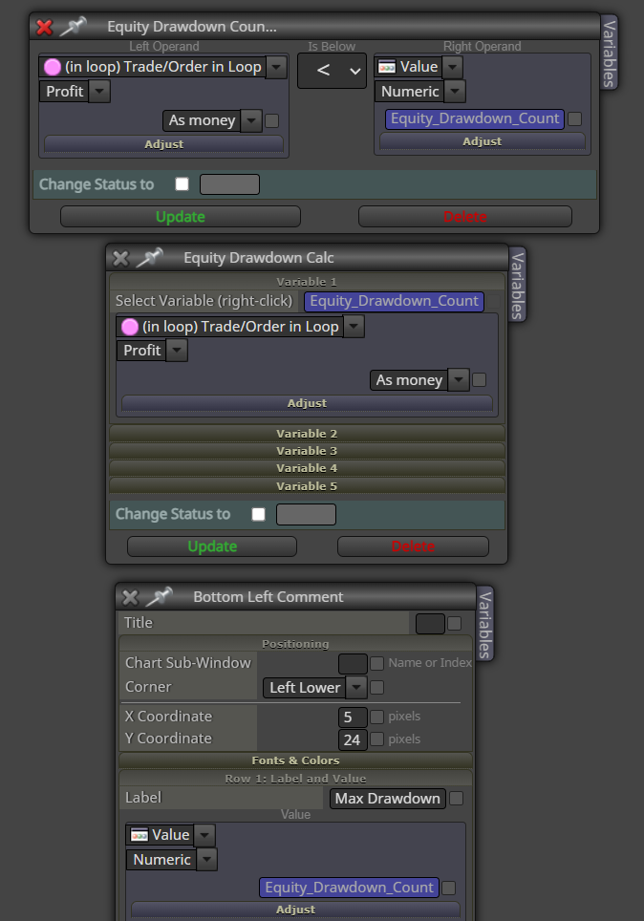Click Delete in Equity Drawdown Coun... panel
Image resolution: width=644 pixels, height=921 pixels.
pos(464,217)
